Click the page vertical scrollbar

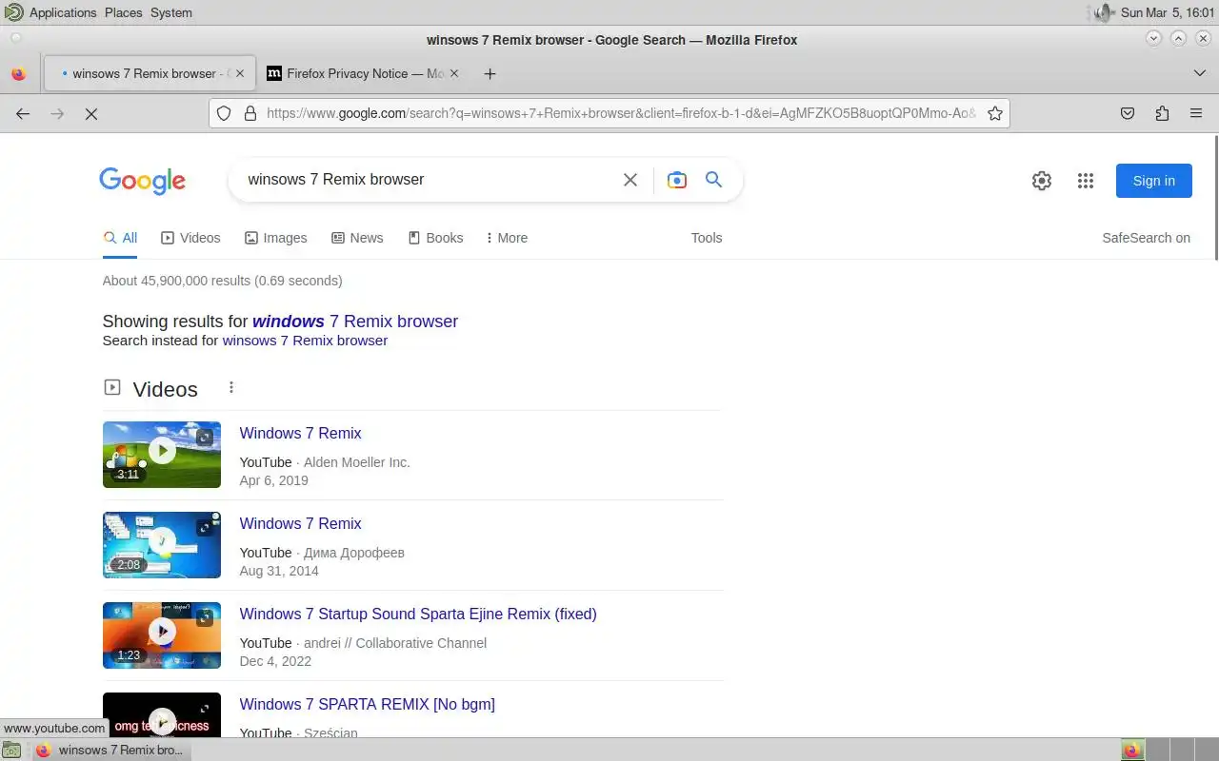click(1214, 198)
